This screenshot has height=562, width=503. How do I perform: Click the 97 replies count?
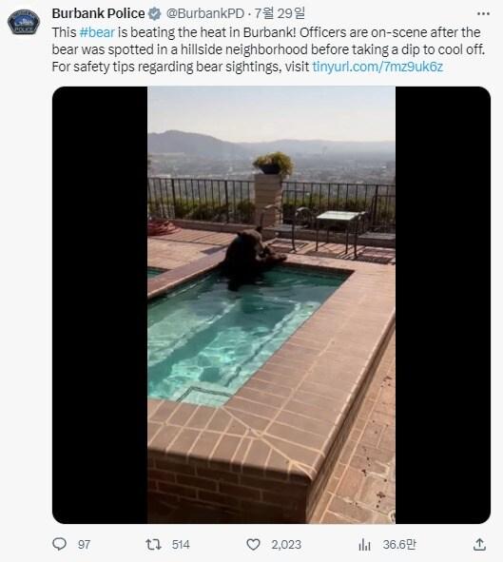tap(84, 545)
